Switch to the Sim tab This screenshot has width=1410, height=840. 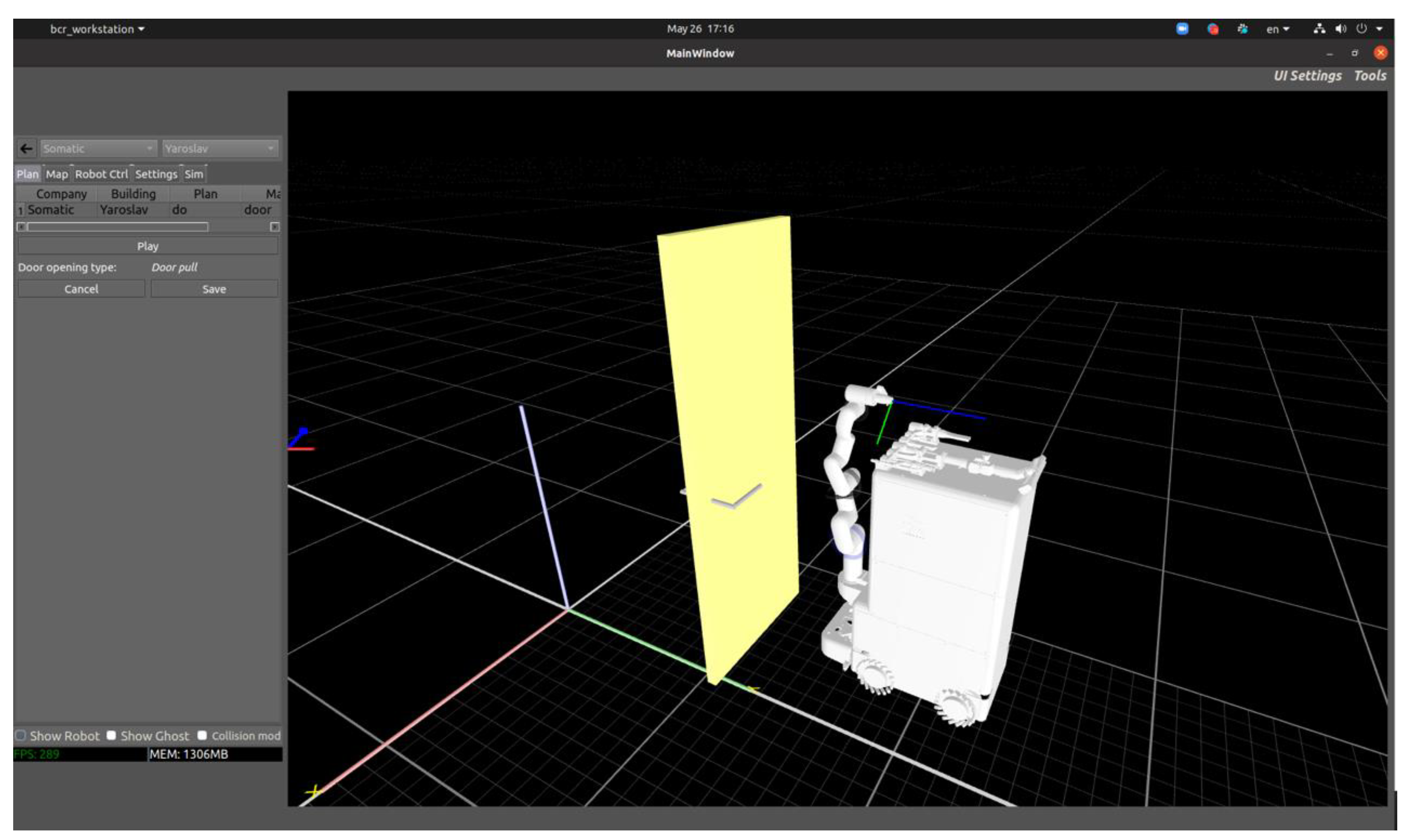point(194,174)
